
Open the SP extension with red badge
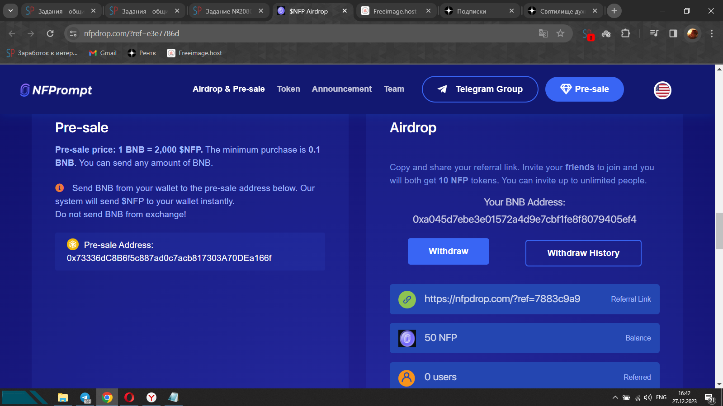point(588,34)
